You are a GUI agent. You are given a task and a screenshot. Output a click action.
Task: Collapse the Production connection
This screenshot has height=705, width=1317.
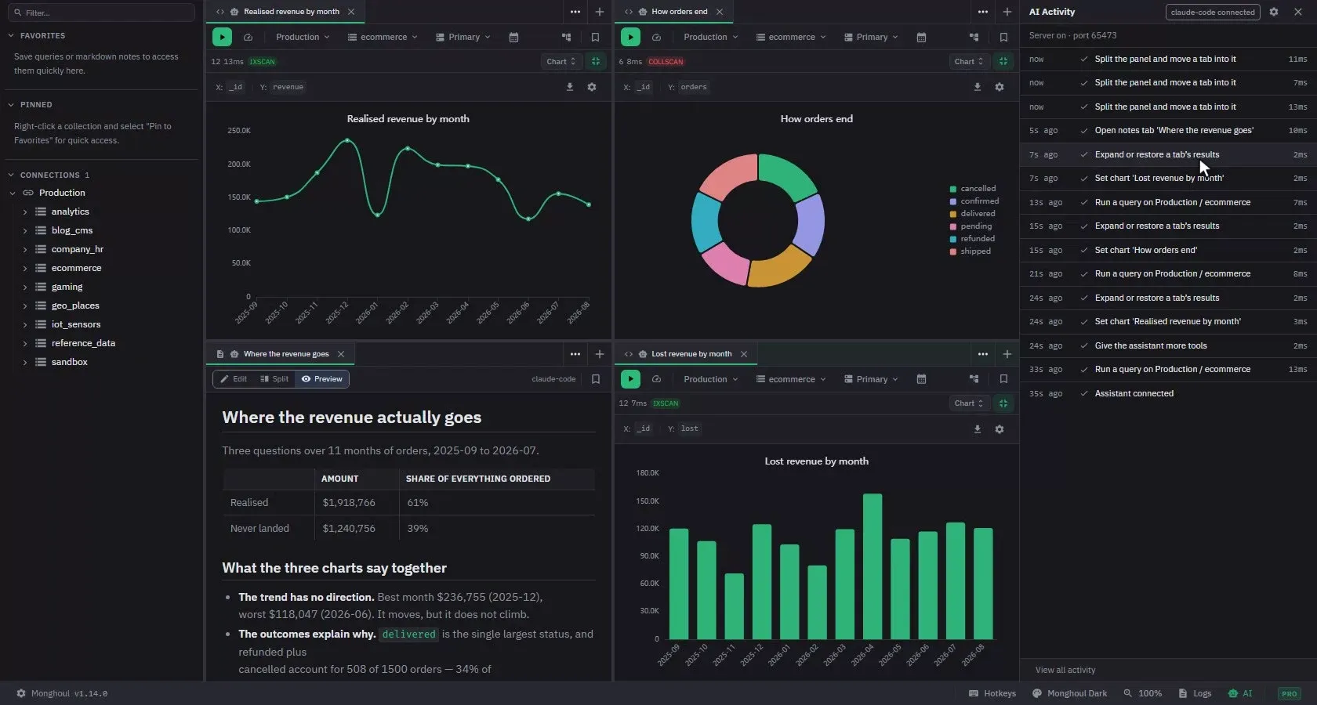[13, 193]
